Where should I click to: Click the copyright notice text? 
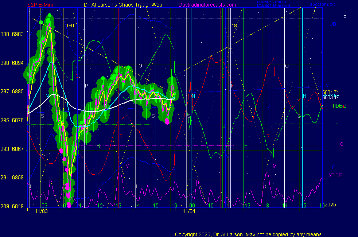[249, 234]
